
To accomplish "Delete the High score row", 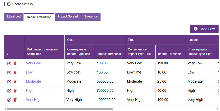I will tap(15, 91).
